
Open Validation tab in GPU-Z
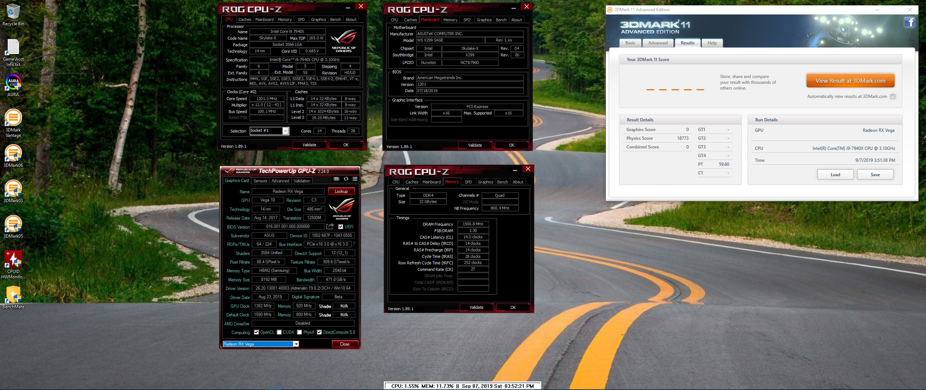[x=302, y=181]
